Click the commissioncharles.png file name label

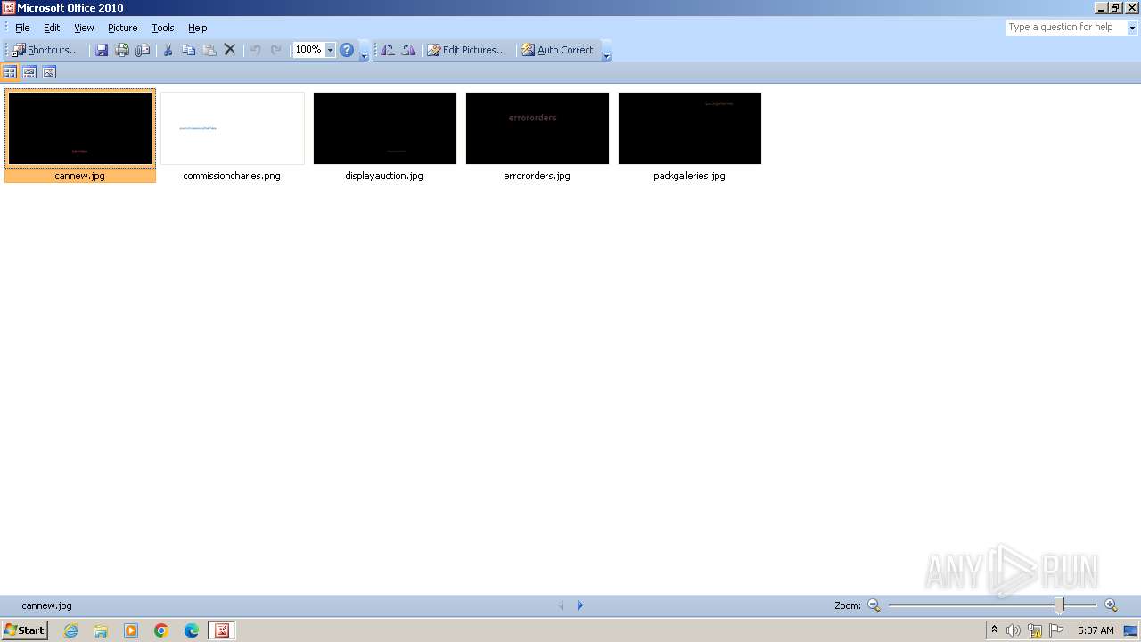click(232, 176)
